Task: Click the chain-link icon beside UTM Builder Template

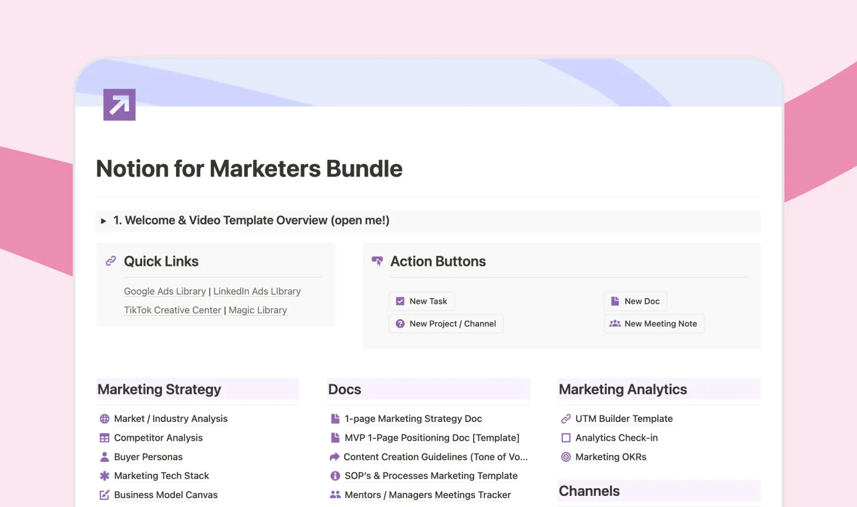Action: pos(565,418)
